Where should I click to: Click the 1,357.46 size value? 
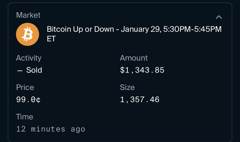(140, 100)
